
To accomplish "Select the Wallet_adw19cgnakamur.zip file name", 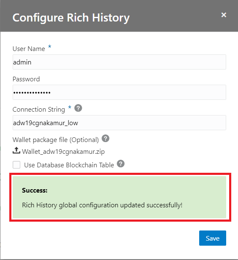I will point(63,152).
